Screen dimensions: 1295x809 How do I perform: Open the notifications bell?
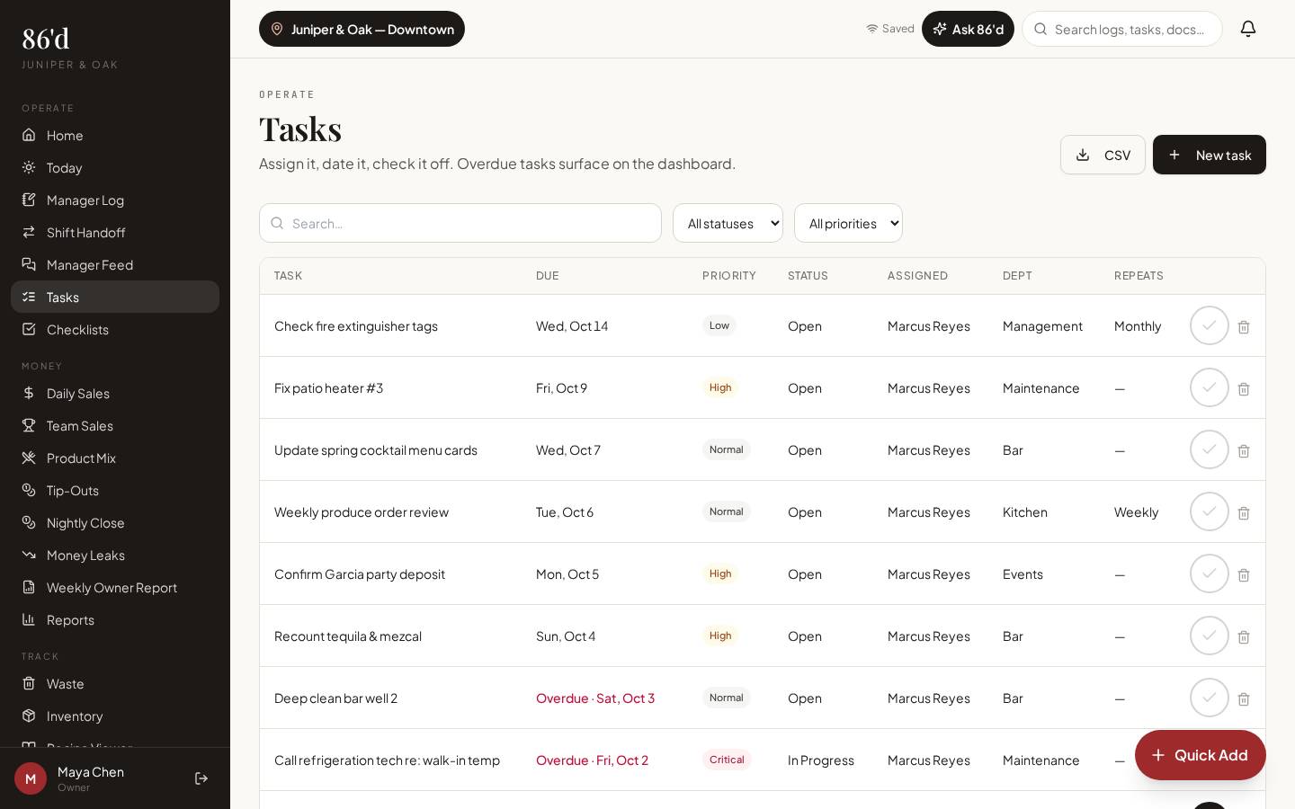[1248, 29]
